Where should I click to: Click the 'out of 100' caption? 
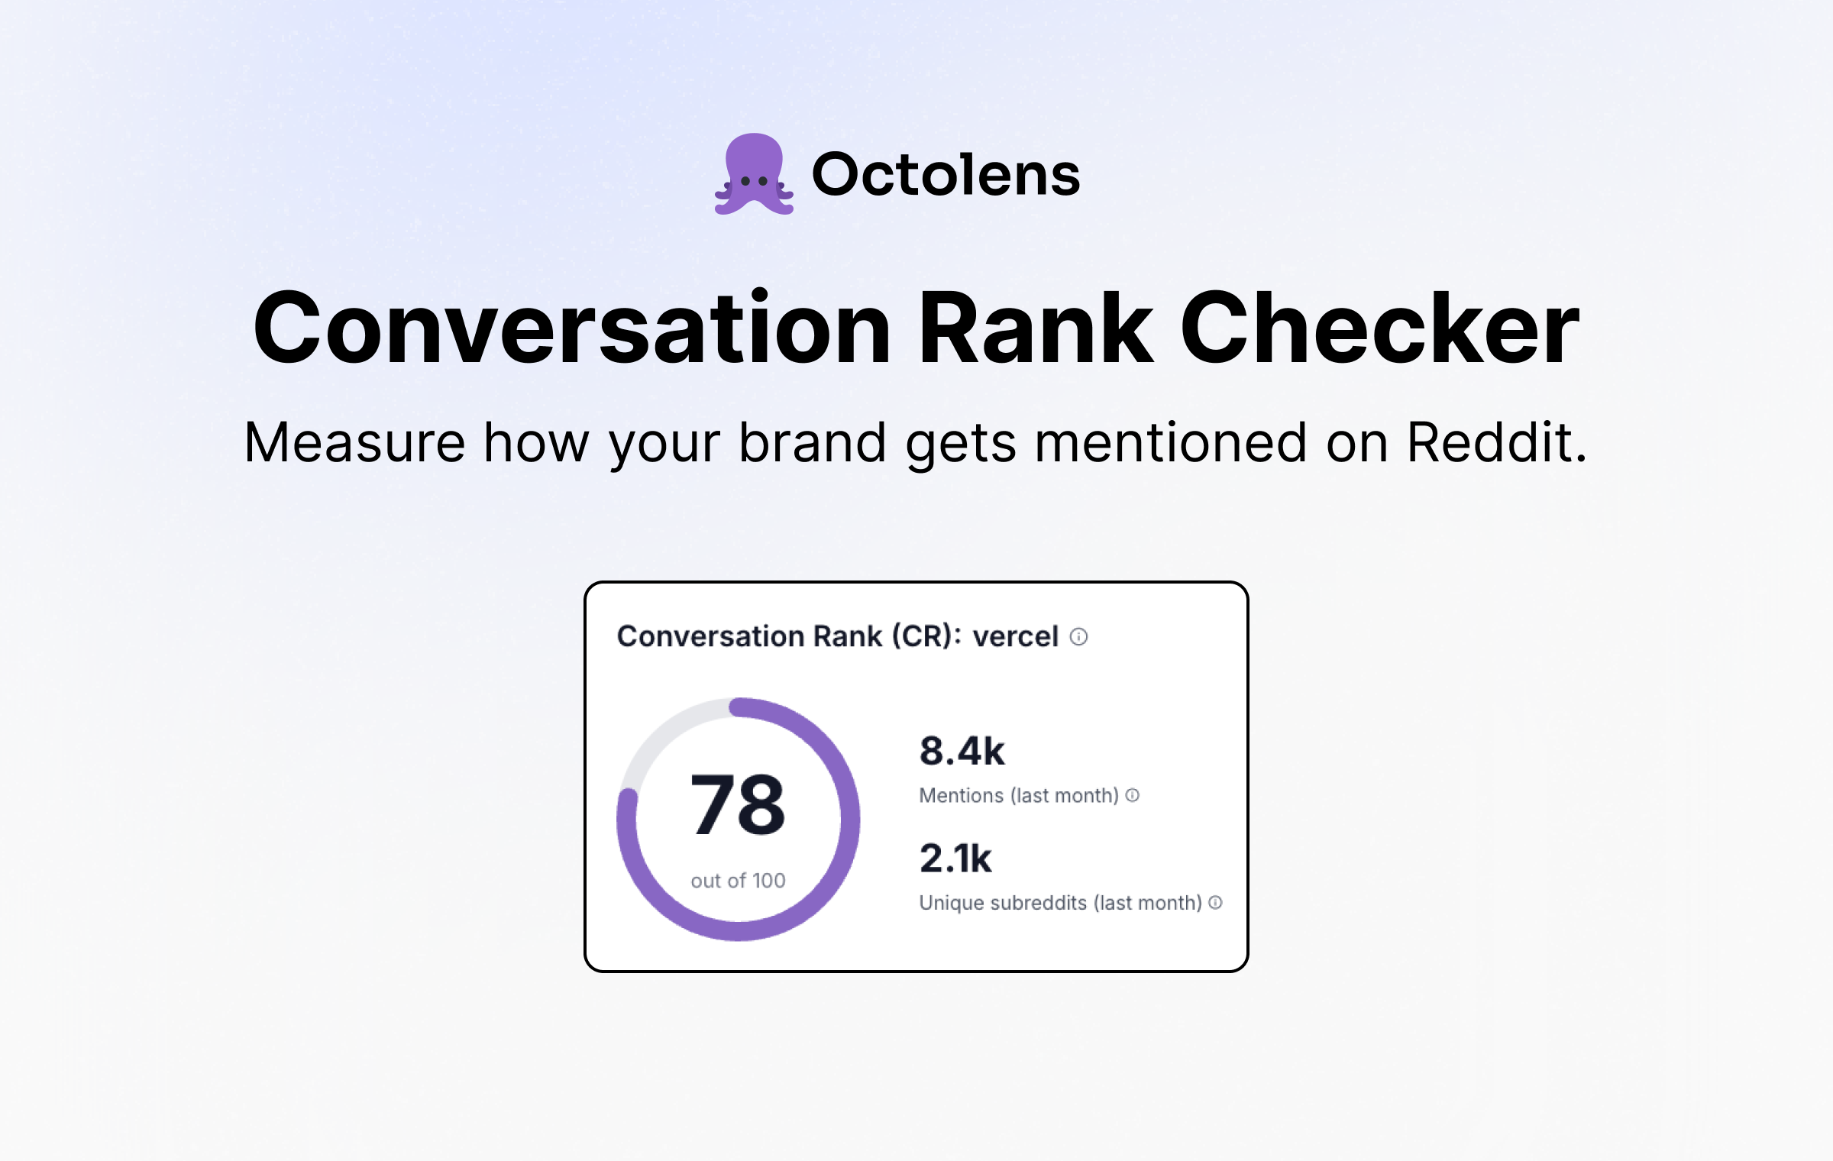click(x=739, y=881)
